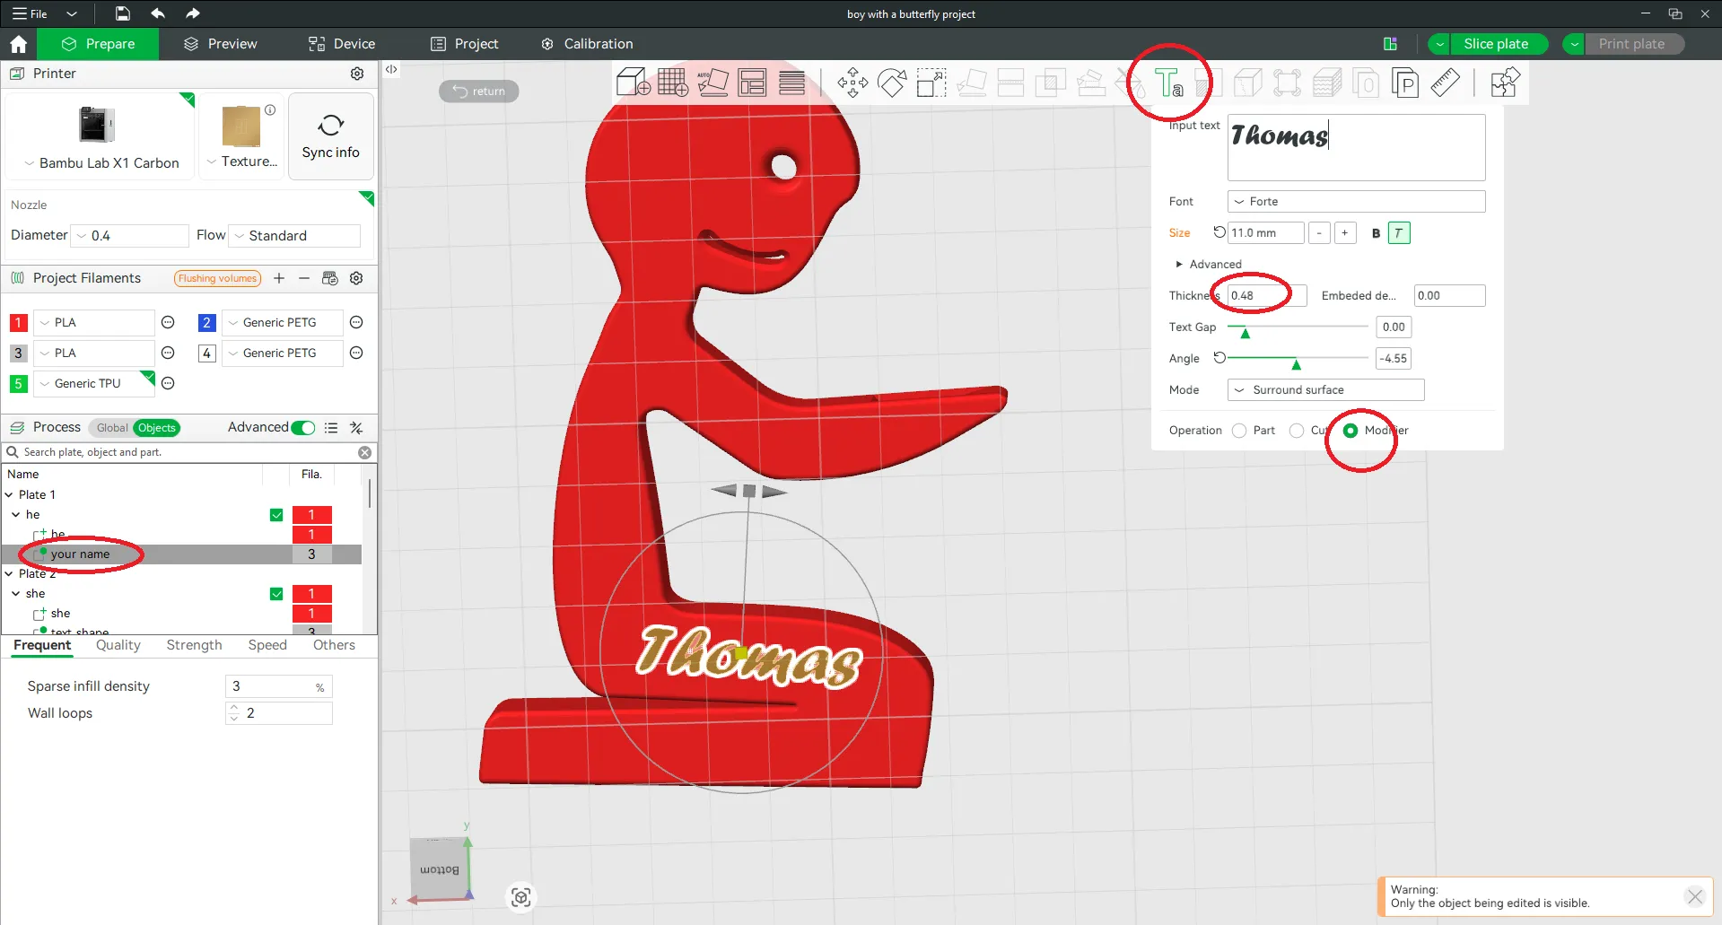Click the Text Gap slider
Screen dimensions: 1722x925
[1298, 327]
